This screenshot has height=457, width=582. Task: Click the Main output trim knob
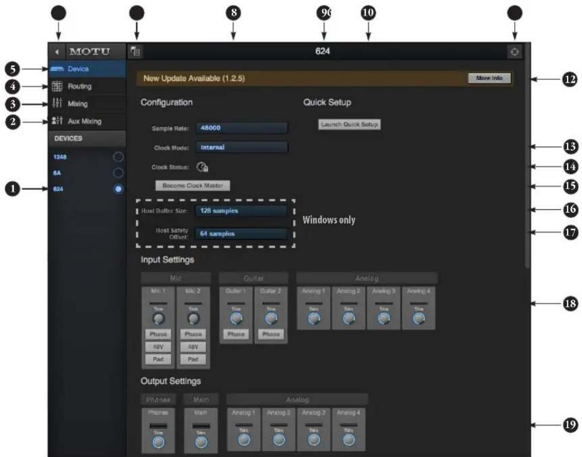(x=201, y=442)
